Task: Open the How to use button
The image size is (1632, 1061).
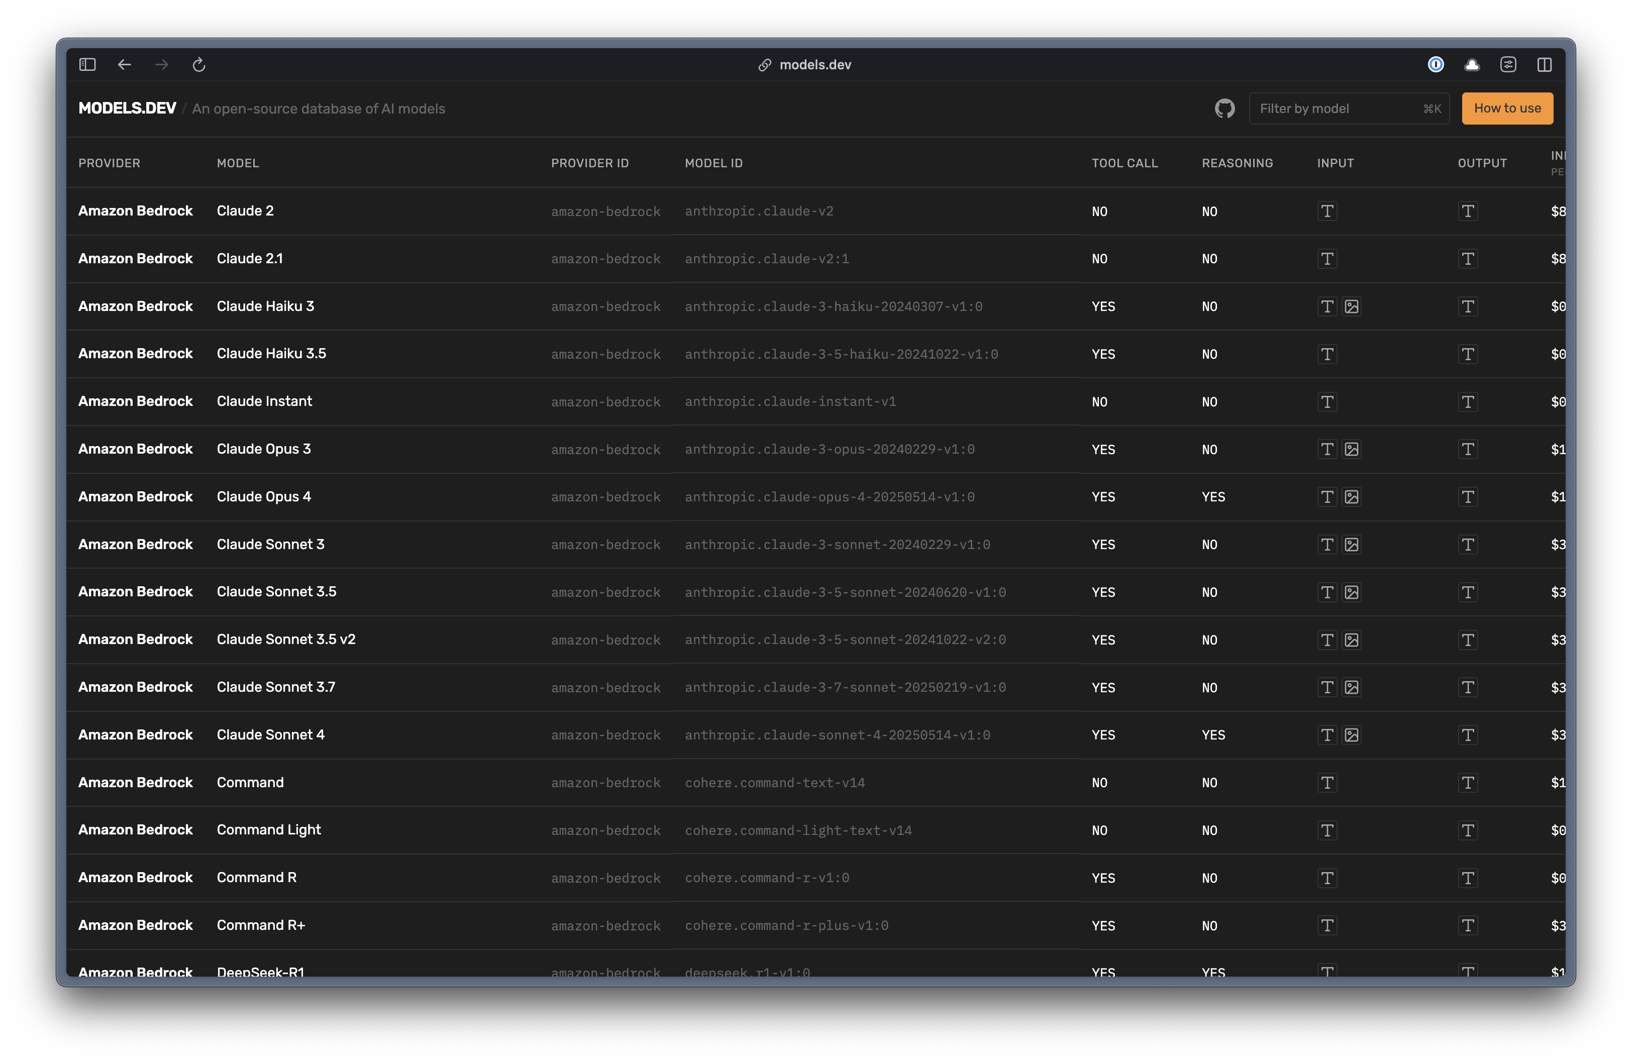Action: pyautogui.click(x=1507, y=109)
